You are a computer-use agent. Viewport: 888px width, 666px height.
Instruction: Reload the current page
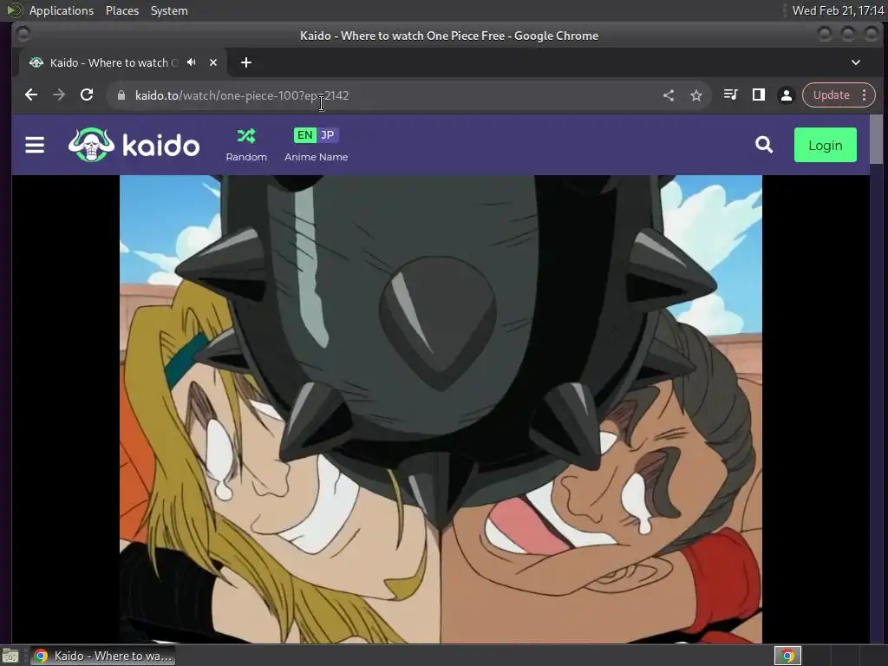pos(87,95)
